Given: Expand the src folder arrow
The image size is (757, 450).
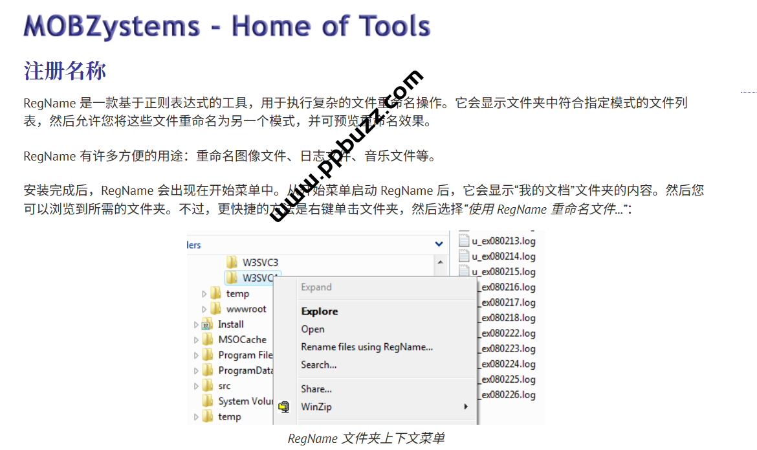Looking at the screenshot, I should pyautogui.click(x=196, y=386).
